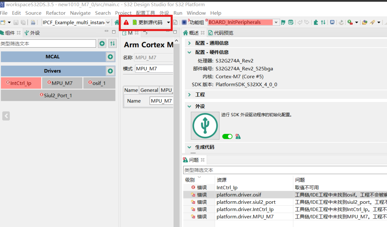Image resolution: width=387 pixels, height=227 pixels.
Task: Select the platform.driver.MPU_M7 error row
Action: pyautogui.click(x=285, y=216)
